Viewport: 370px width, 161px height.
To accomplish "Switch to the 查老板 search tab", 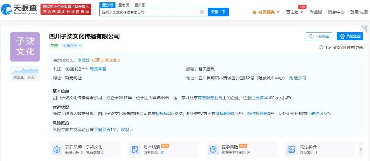I will point(124,5).
